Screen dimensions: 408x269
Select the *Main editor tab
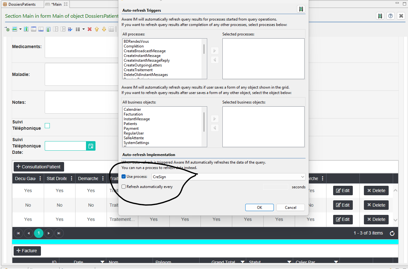click(x=56, y=4)
